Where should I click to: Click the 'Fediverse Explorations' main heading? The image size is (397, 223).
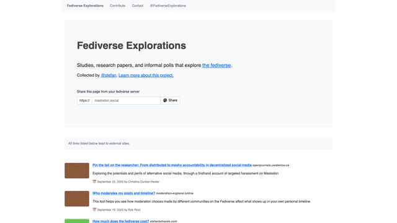(132, 45)
